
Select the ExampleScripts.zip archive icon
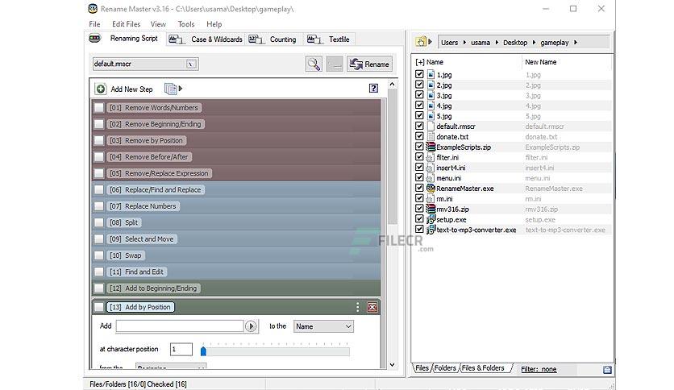coord(431,147)
